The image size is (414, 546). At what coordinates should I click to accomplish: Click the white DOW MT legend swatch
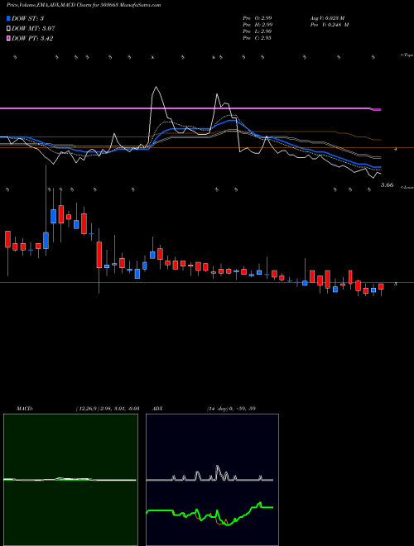pos(8,29)
